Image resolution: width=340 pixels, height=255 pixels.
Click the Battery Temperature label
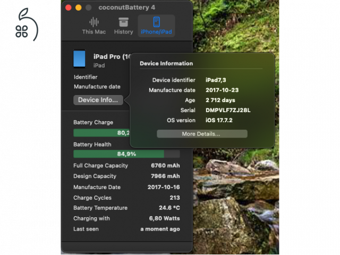100,208
